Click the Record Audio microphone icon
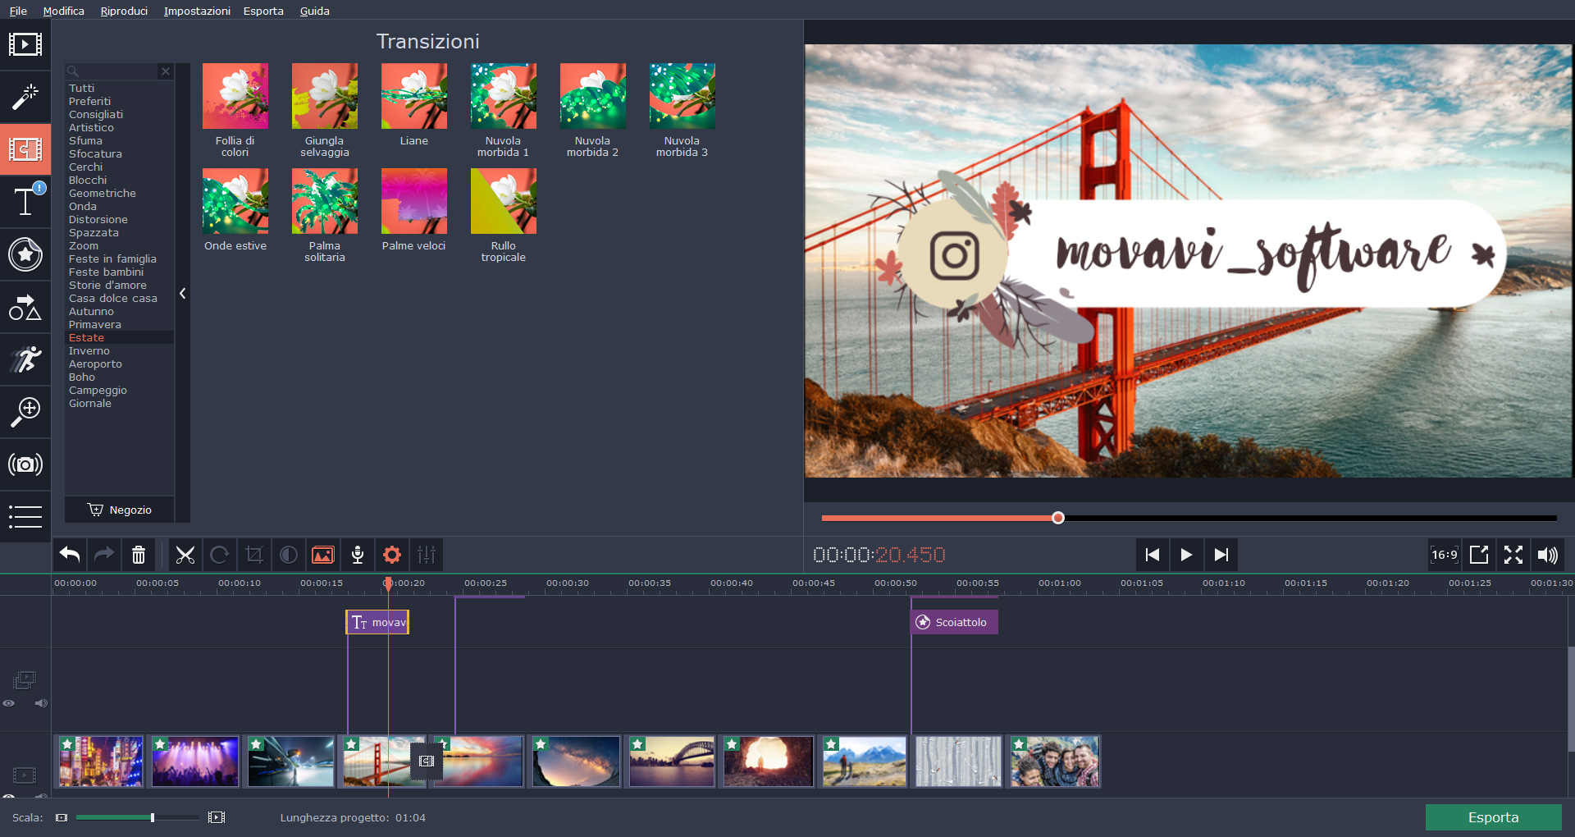 click(358, 556)
